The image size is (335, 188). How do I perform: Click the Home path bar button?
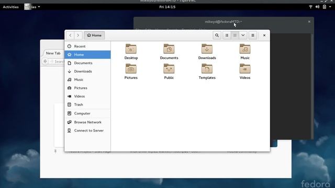coord(94,36)
